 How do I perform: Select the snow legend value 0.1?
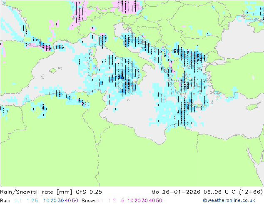tap(100, 201)
